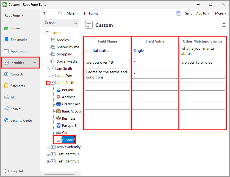Expand the Jim Smith identity node
This screenshot has width=230, height=177.
coord(48,69)
